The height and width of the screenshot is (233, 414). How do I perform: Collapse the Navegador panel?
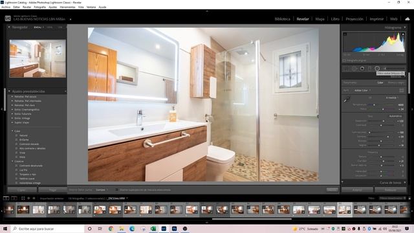(9, 27)
